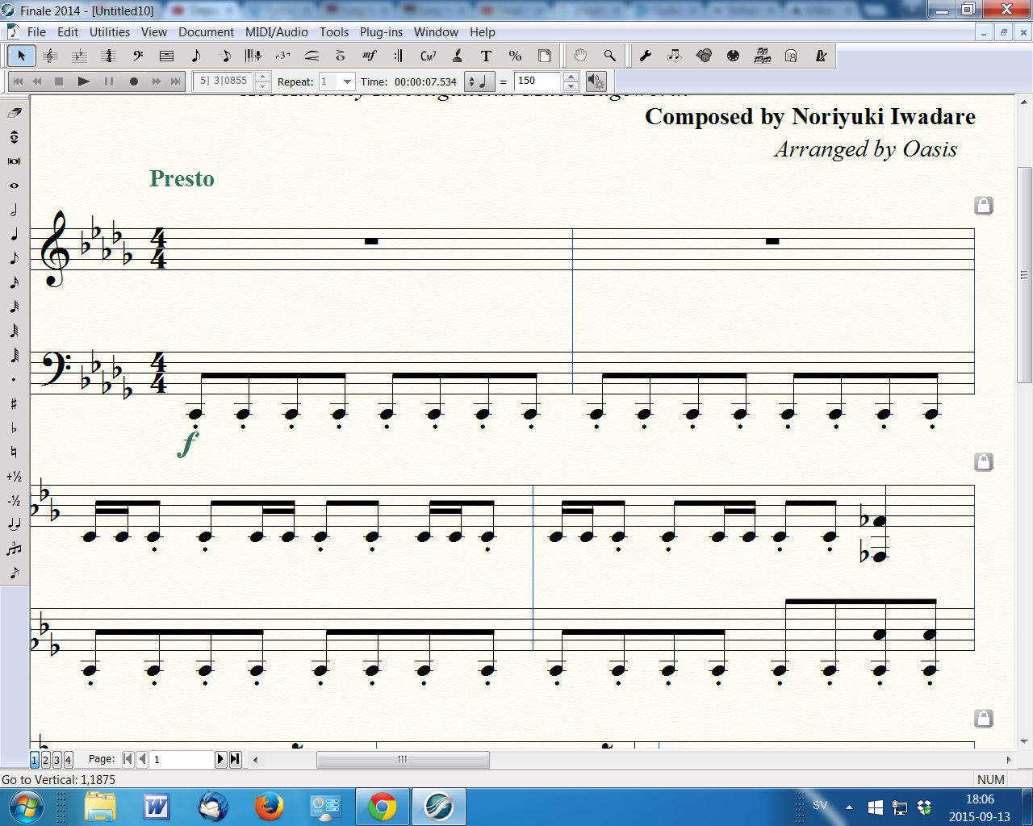Select the Zoom magnifier tool
The image size is (1033, 826).
609,56
